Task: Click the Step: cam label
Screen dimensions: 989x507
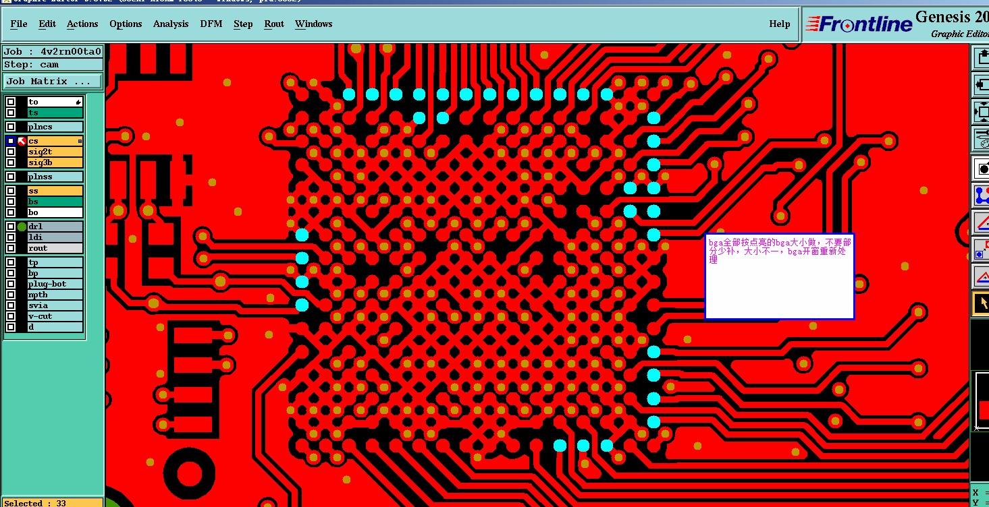Action: (x=53, y=65)
